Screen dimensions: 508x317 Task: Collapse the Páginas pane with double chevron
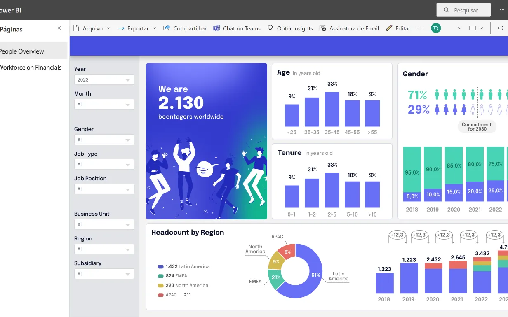point(59,28)
